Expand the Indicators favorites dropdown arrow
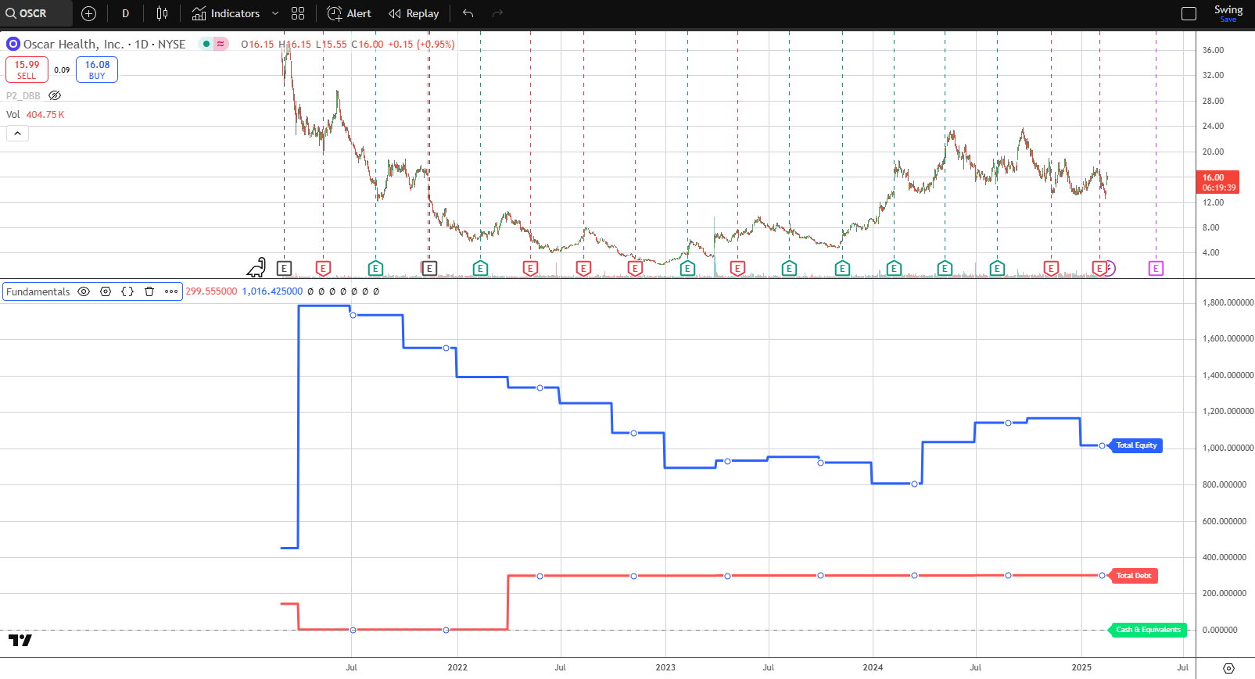This screenshot has width=1255, height=679. pos(275,13)
